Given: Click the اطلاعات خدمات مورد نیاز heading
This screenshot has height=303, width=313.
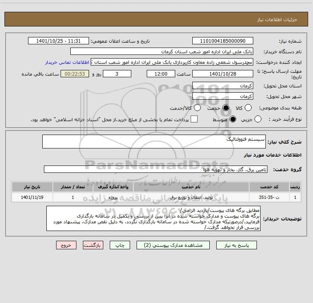Looking at the screenshot, I should pos(272,155).
